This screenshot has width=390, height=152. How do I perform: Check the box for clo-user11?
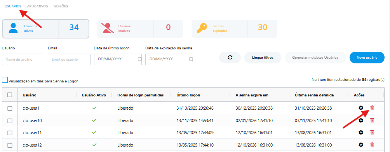tap(10, 133)
